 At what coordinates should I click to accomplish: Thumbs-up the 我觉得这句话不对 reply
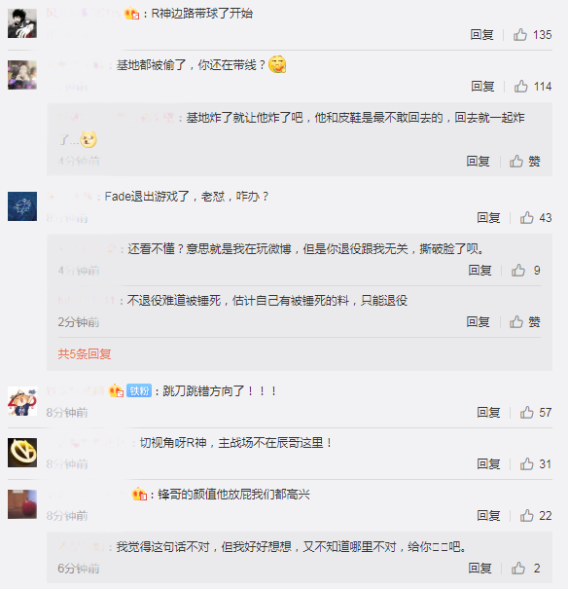click(x=525, y=568)
